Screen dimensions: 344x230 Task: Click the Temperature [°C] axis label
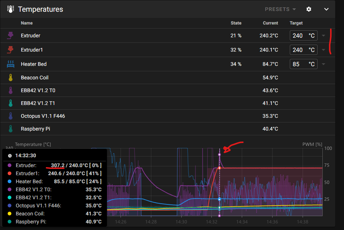(33, 144)
